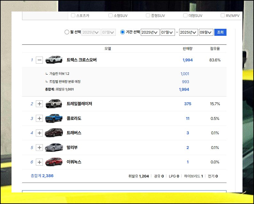This screenshot has height=204, width=254.
Task: Expand the 트레일블레이저 row
Action: coord(39,104)
